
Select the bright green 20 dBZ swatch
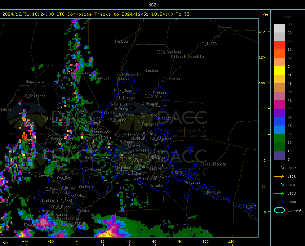pyautogui.click(x=279, y=138)
